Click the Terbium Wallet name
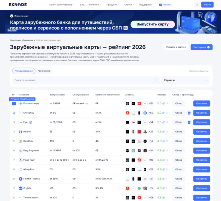 31,198
